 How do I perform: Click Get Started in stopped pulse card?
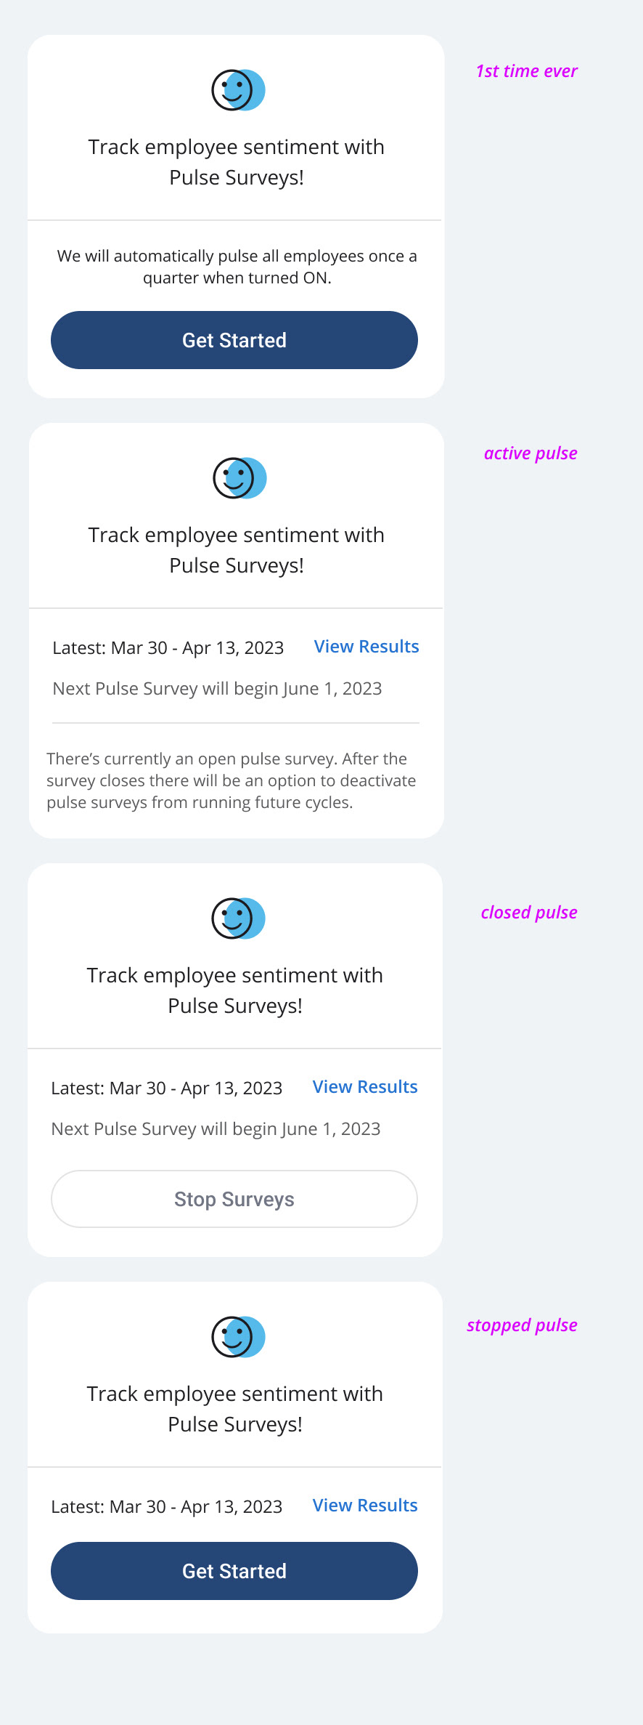234,1571
